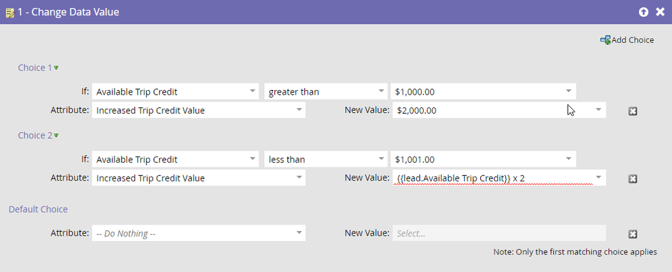672x272 pixels.
Task: Move the step up with the arrow icon
Action: (x=644, y=12)
